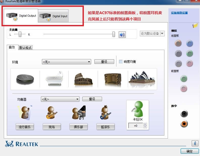Viewport: 200px width, 156px height.
Task: Click the front panel pink microphone jack
Action: (184, 89)
